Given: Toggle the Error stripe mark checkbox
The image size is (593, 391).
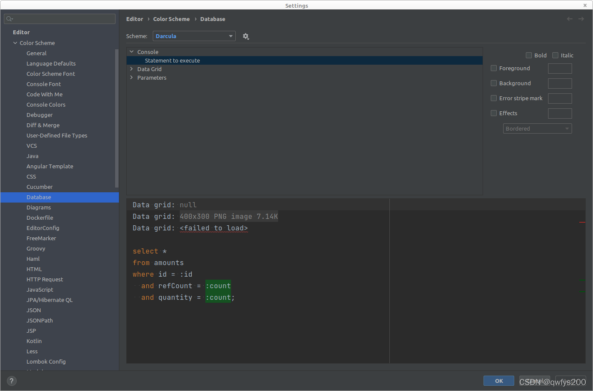Looking at the screenshot, I should coord(494,98).
